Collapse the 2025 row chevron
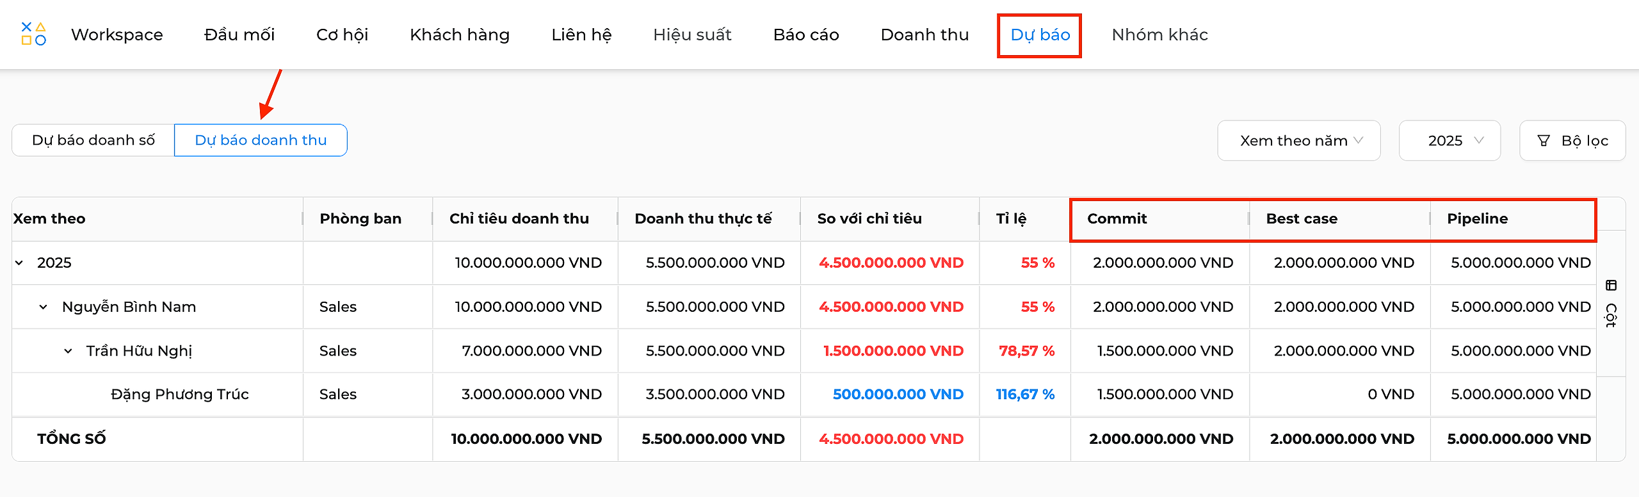Image resolution: width=1639 pixels, height=497 pixels. 19,263
